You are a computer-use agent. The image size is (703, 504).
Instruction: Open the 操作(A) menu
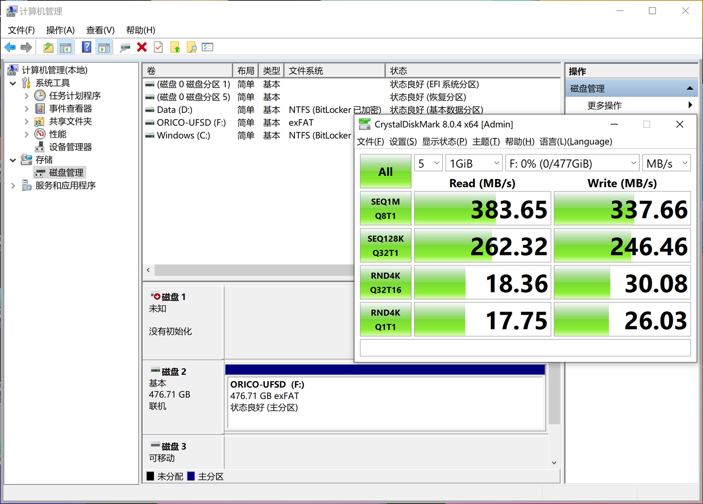(60, 30)
